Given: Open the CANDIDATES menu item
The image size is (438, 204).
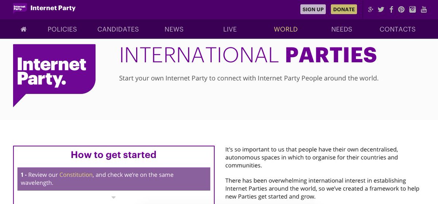Looking at the screenshot, I should 118,29.
